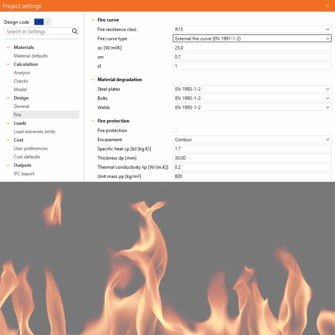Viewport: 335px width, 335px height.
Task: Close the Project settings window
Action: (x=327, y=6)
